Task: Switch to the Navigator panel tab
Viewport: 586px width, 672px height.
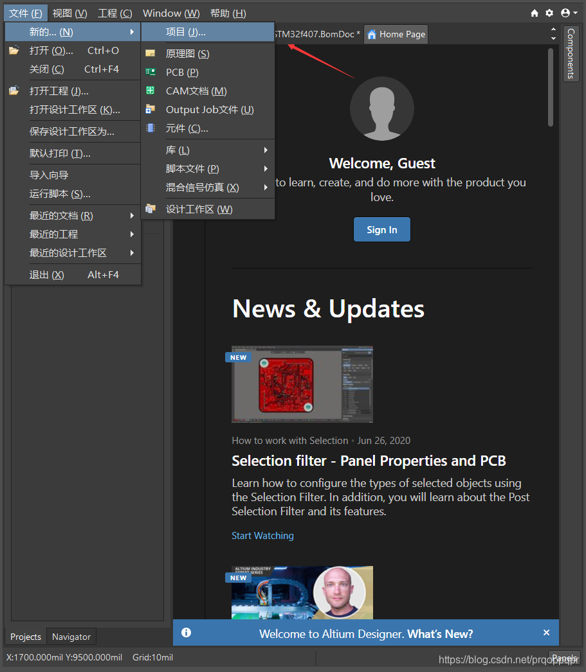Action: click(71, 637)
